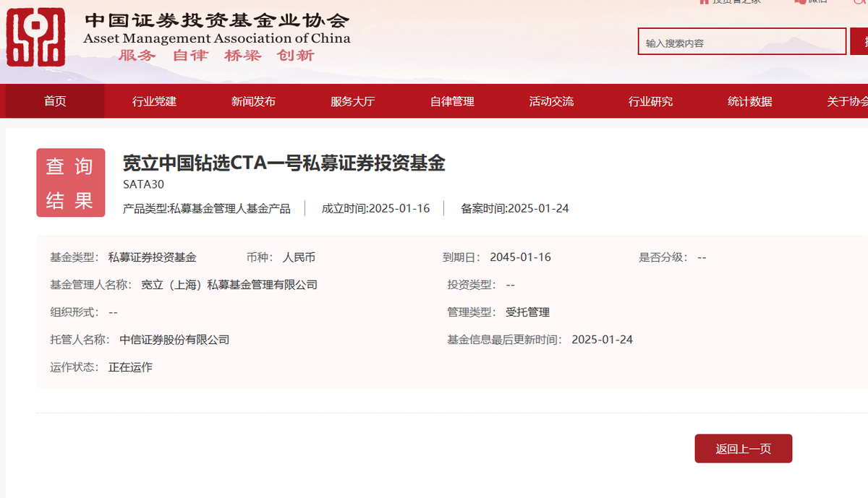Open the 首页 navigation tab

pos(55,101)
